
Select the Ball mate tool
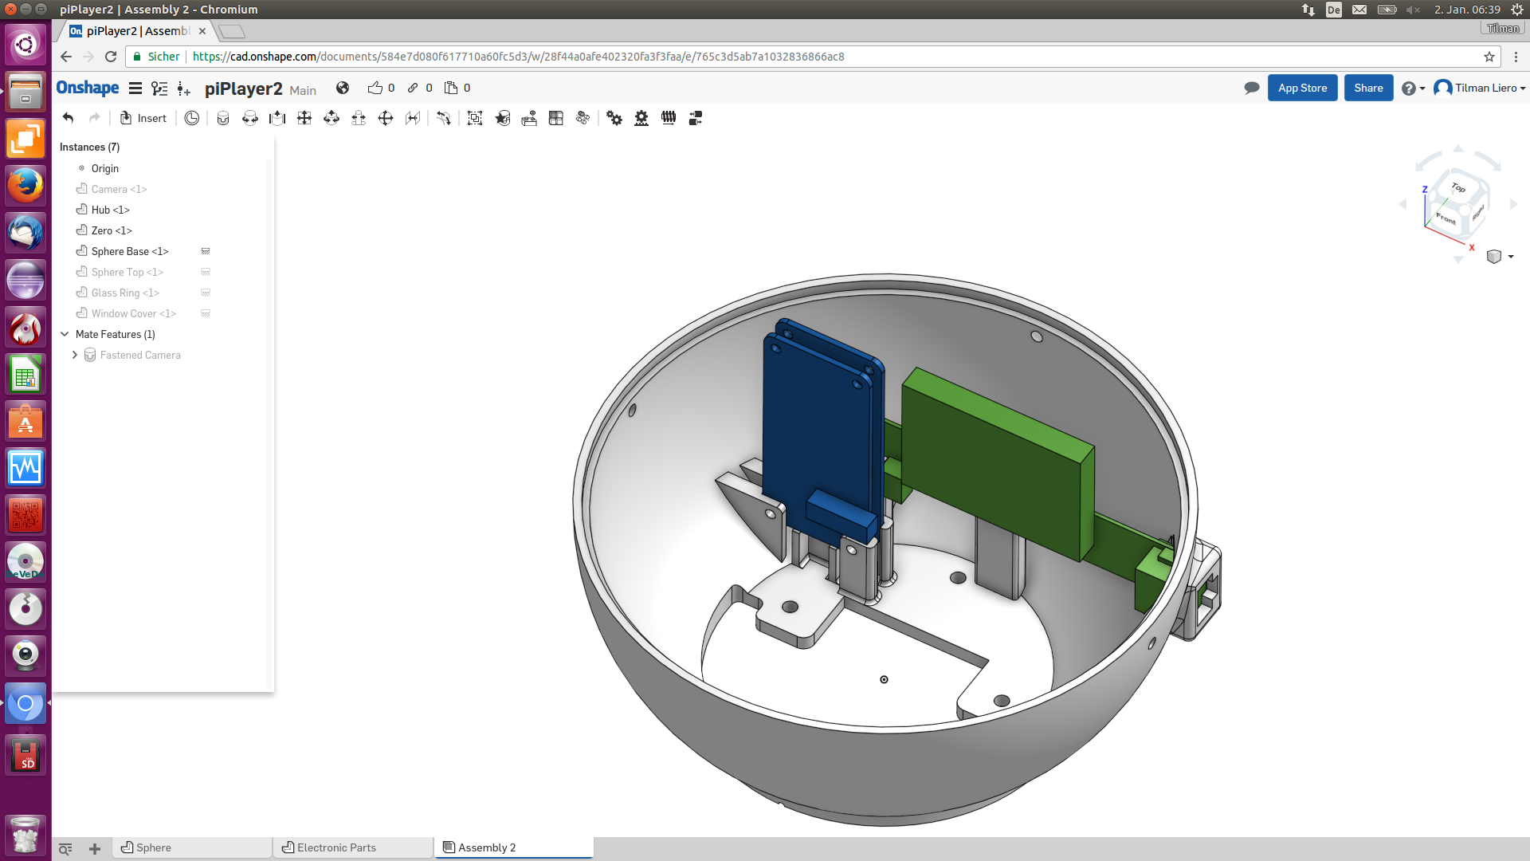coord(386,118)
